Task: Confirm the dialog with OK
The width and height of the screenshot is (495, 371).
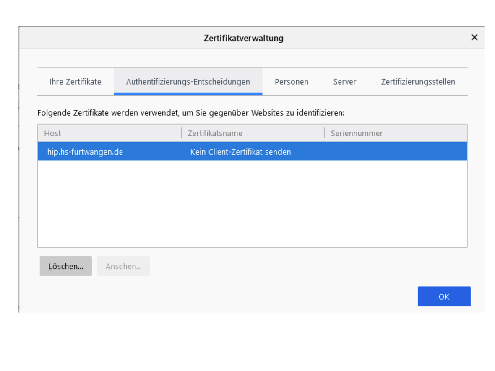Action: click(x=444, y=297)
